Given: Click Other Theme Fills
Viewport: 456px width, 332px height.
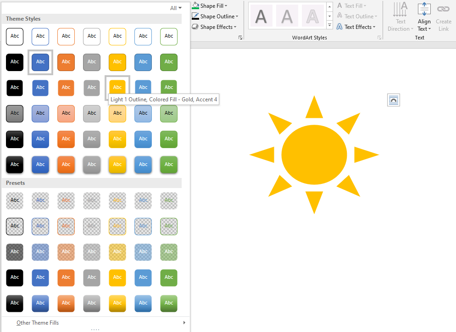Looking at the screenshot, I should pos(37,322).
